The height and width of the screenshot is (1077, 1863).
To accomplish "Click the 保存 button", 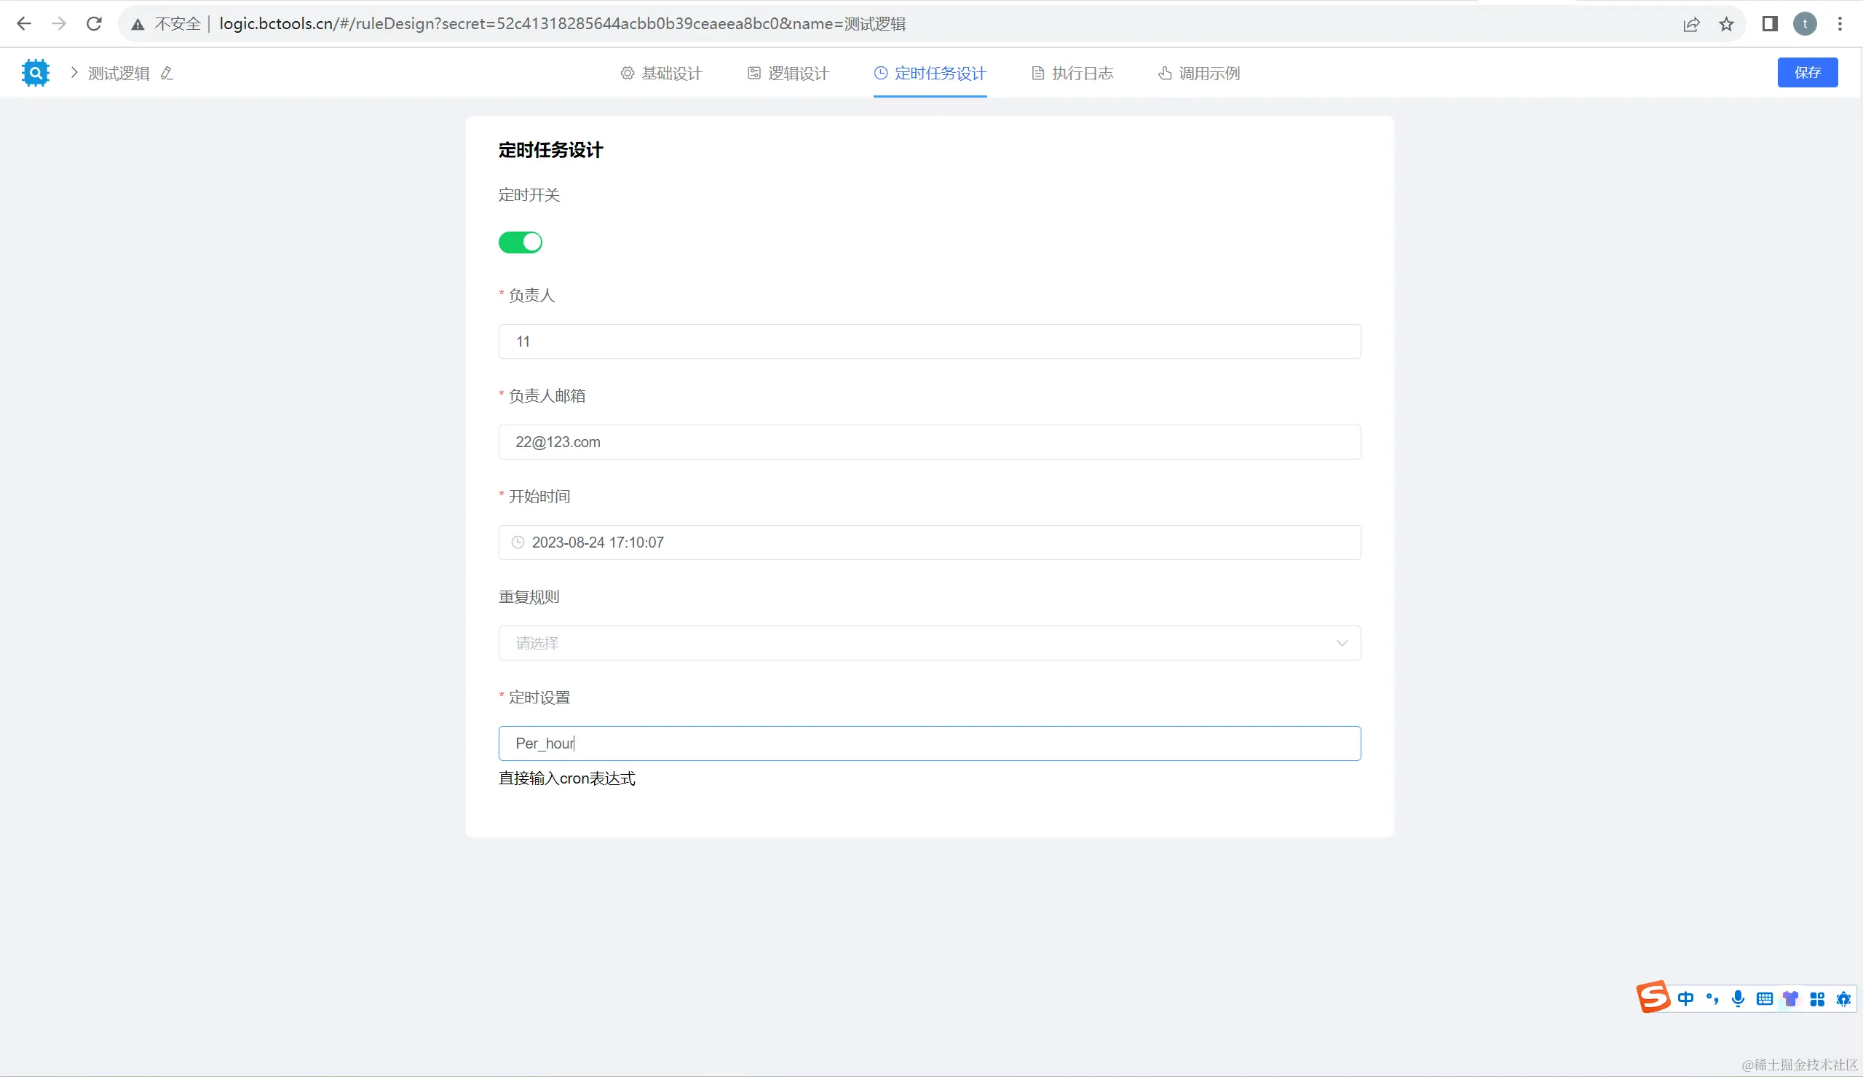I will click(x=1808, y=73).
